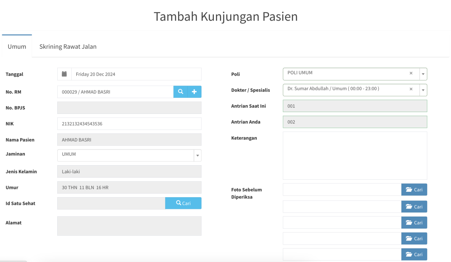
Task: Click the first photo file path field
Action: (x=342, y=190)
